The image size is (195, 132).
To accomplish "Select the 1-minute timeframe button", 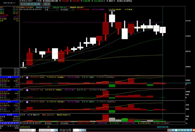I will pos(22,4).
